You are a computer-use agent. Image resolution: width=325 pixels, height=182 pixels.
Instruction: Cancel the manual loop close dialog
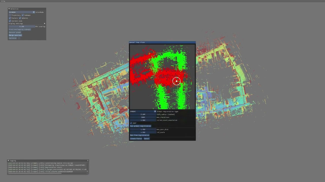pos(147,139)
